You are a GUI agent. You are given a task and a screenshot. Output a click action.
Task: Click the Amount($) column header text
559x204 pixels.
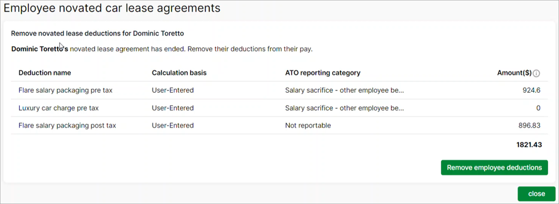[x=514, y=73]
